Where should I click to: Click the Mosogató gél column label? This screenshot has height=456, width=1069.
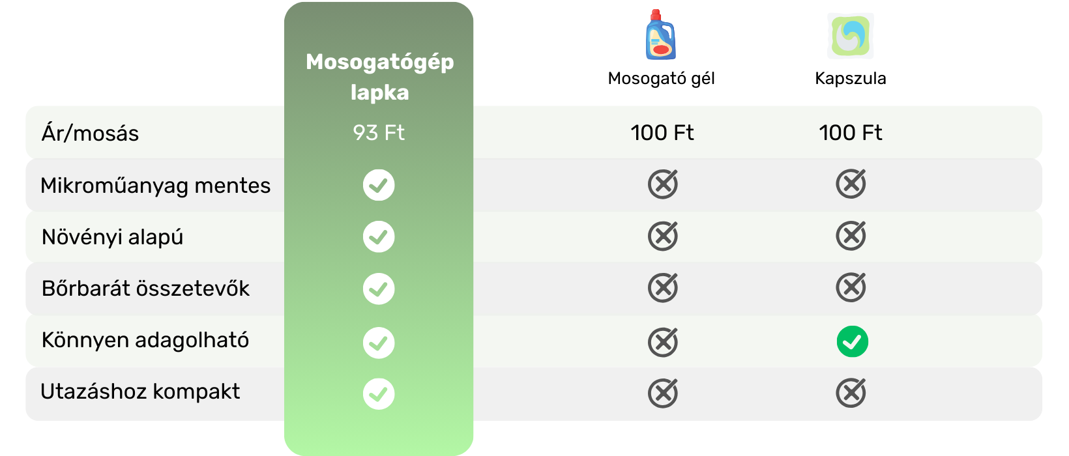661,79
